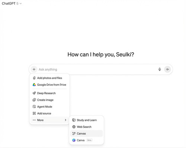Choose Canvas in the submenu
186x148 pixels.
86,134
